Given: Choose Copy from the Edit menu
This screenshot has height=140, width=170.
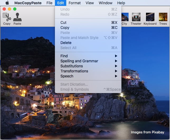Looking at the screenshot, I should pyautogui.click(x=88, y=28).
